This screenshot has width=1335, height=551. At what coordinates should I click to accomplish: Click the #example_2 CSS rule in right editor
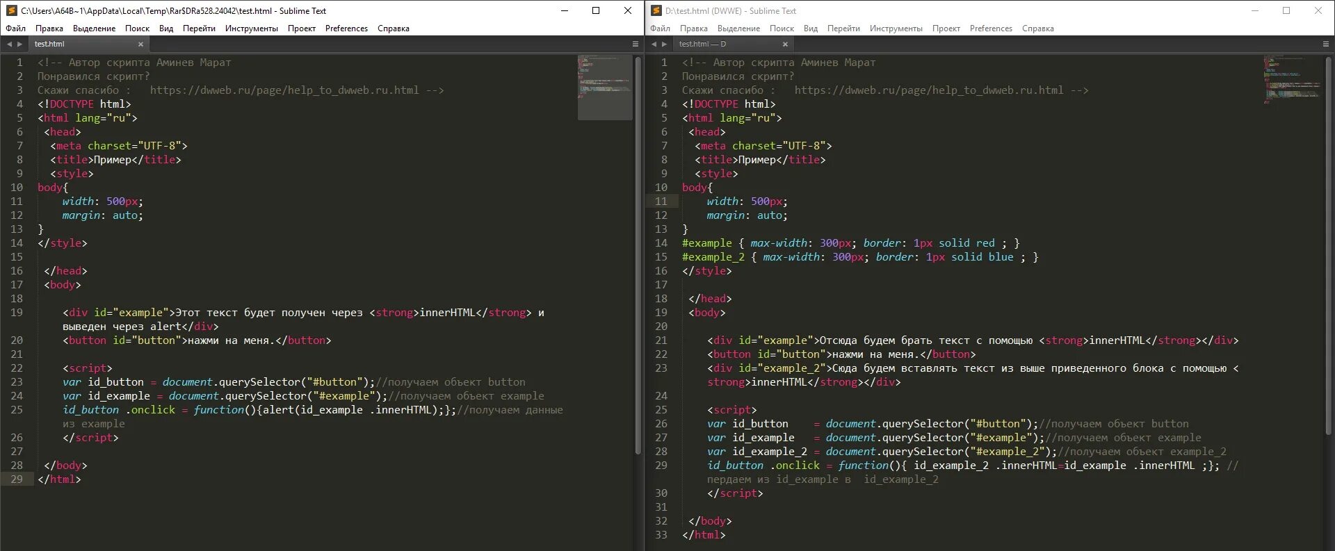(860, 257)
